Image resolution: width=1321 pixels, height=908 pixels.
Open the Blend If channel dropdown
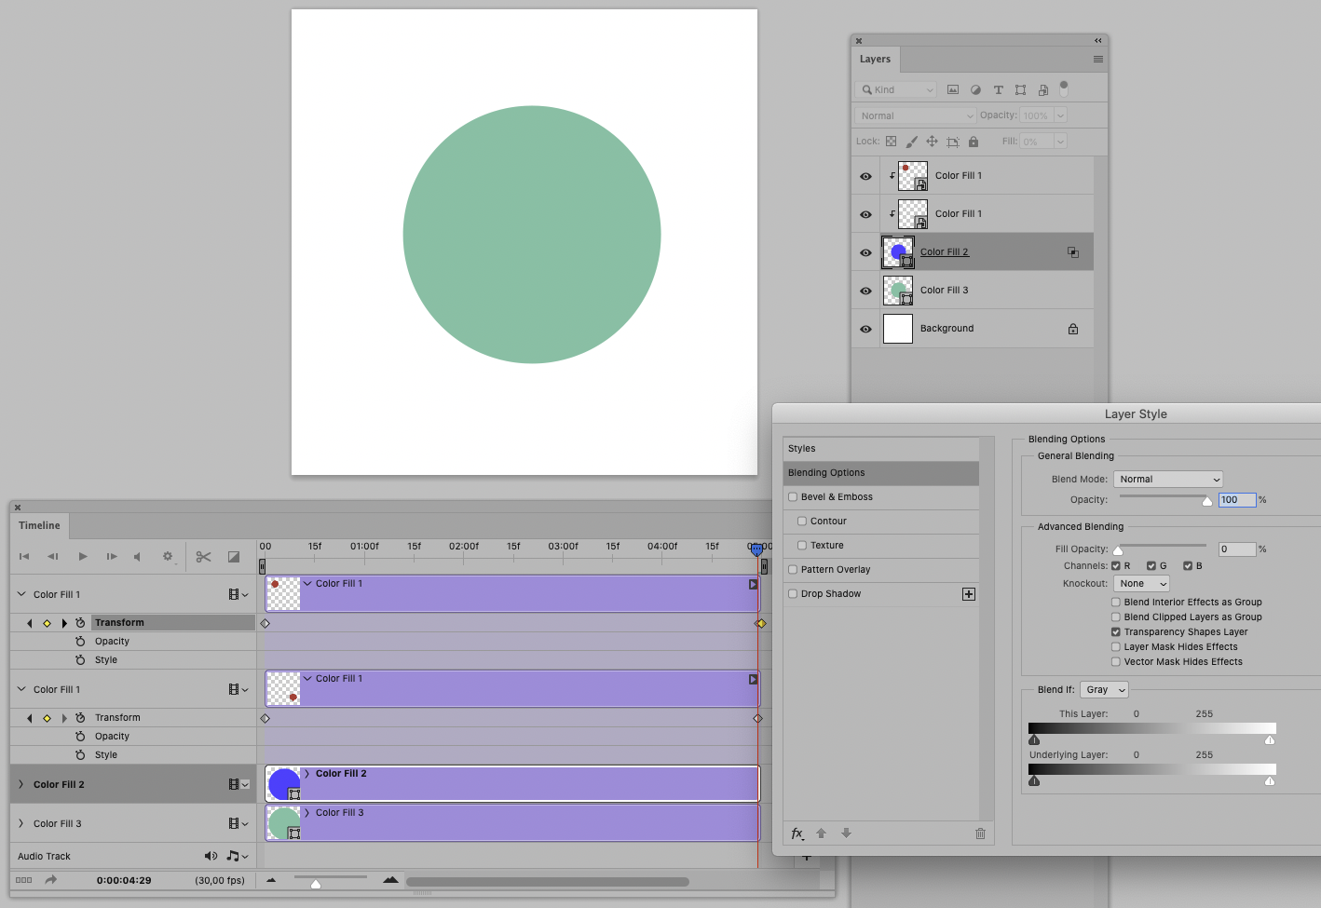(1104, 689)
